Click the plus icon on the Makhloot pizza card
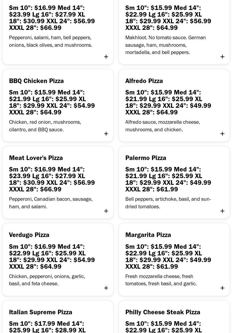 point(222,57)
